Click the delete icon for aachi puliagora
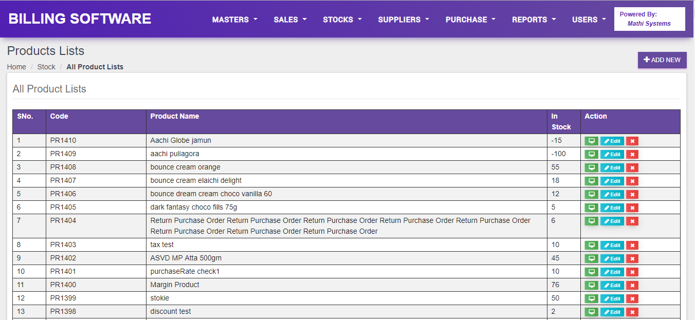The width and height of the screenshot is (695, 320). pos(632,154)
